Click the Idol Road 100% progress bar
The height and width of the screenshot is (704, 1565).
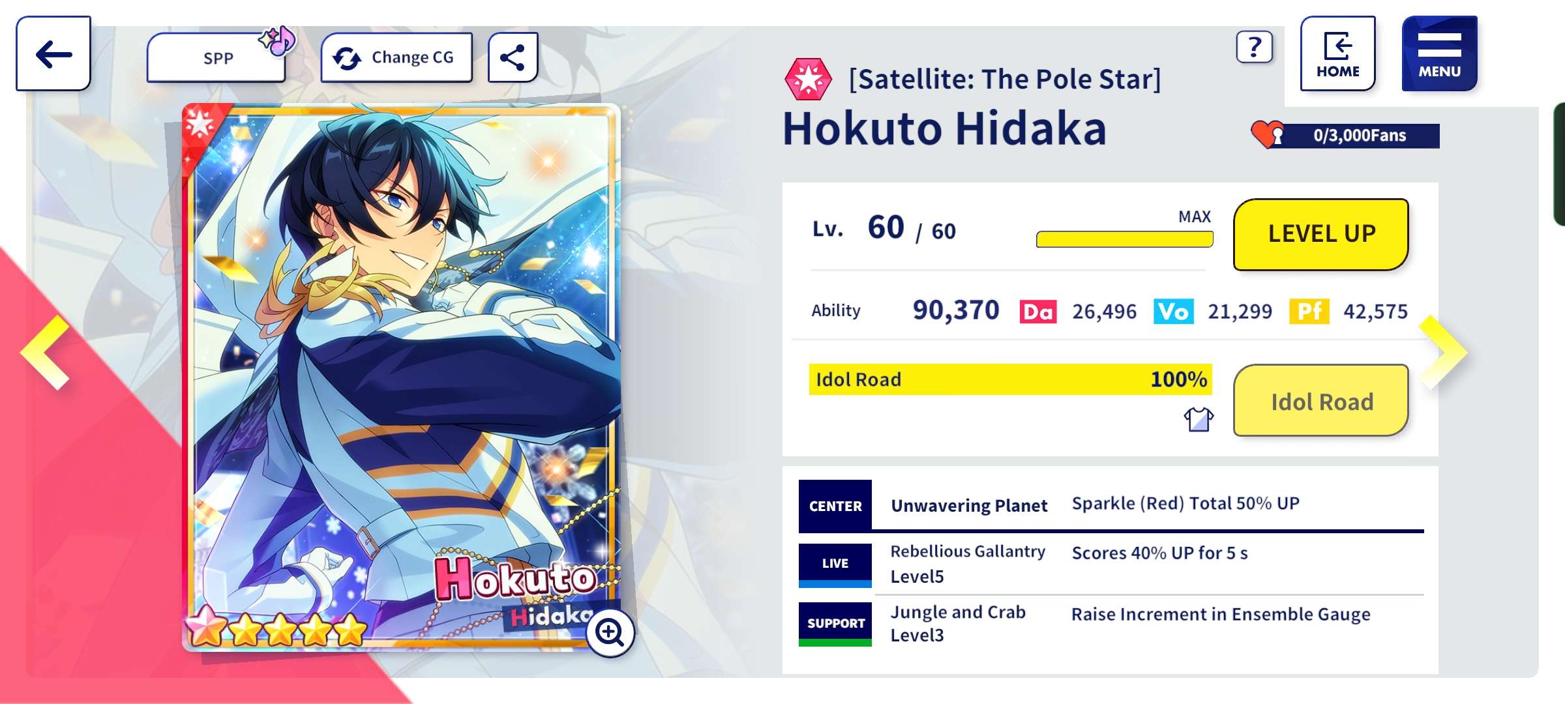pos(1009,379)
